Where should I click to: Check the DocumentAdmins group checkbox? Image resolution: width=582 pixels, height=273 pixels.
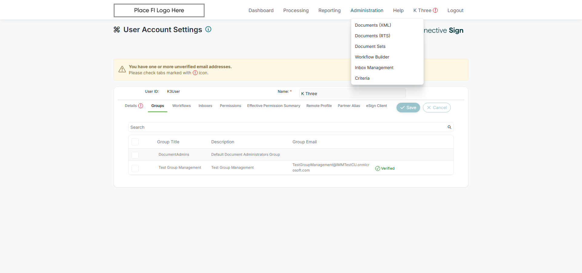[x=135, y=155]
